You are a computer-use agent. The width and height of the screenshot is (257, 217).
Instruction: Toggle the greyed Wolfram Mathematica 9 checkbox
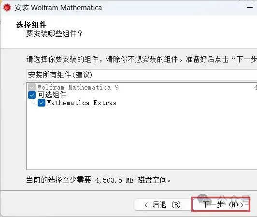32,87
